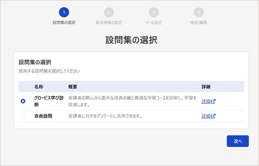Screen dimensions: 259x166
Task: Click external link icon in グロービス学び診断 row
Action: pyautogui.click(x=213, y=101)
